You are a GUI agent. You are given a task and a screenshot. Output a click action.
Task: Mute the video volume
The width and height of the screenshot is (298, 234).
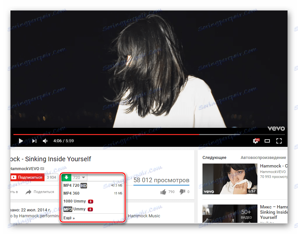(45, 141)
